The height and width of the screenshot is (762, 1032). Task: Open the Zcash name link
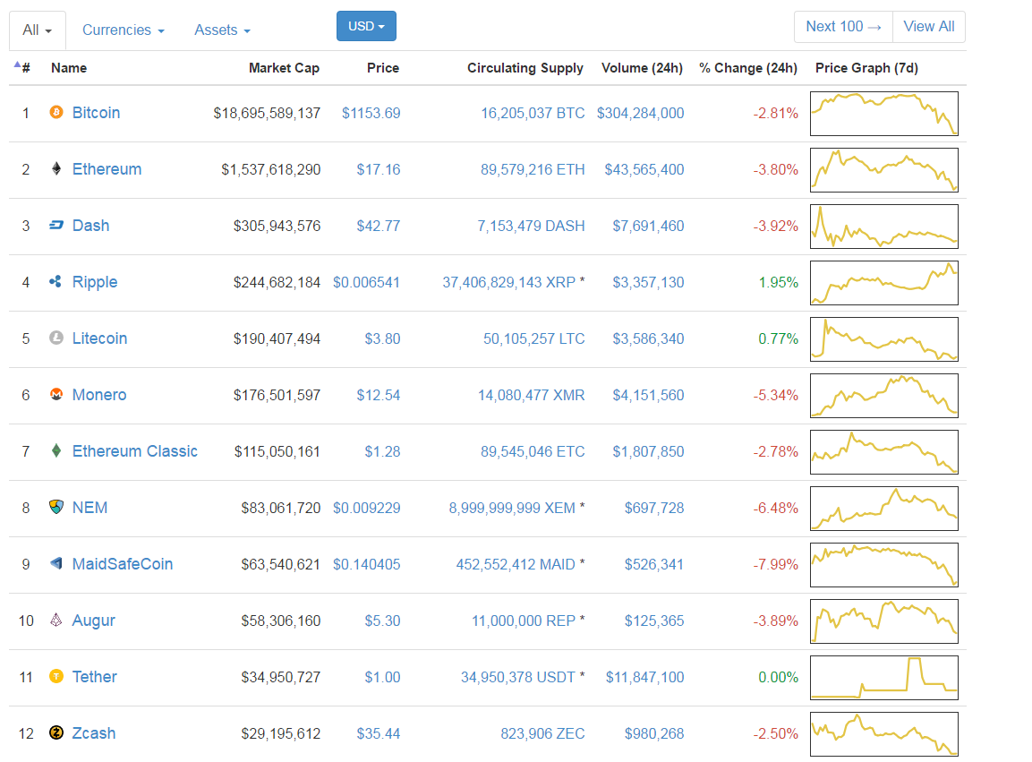[93, 733]
